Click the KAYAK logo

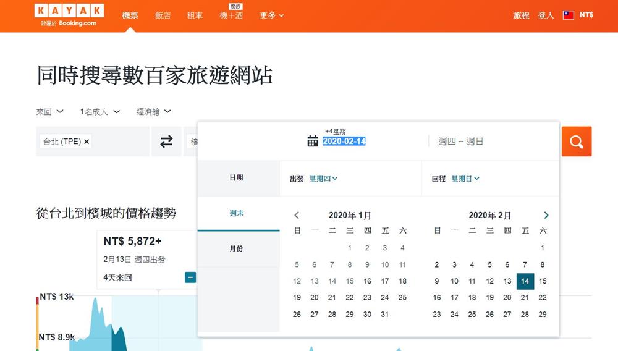click(69, 11)
